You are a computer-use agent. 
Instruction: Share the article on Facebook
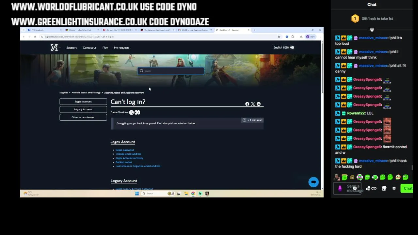click(x=247, y=104)
